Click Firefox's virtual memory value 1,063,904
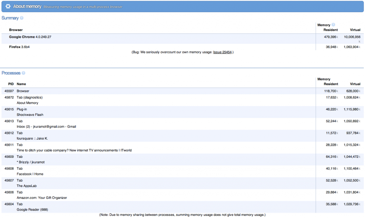This screenshot has width=365, height=218. pyautogui.click(x=351, y=47)
